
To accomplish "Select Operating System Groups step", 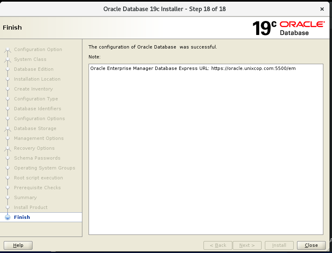I will click(44, 168).
